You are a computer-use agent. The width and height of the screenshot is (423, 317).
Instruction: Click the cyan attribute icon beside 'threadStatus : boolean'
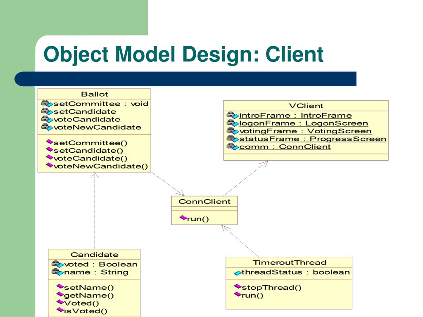[238, 273]
